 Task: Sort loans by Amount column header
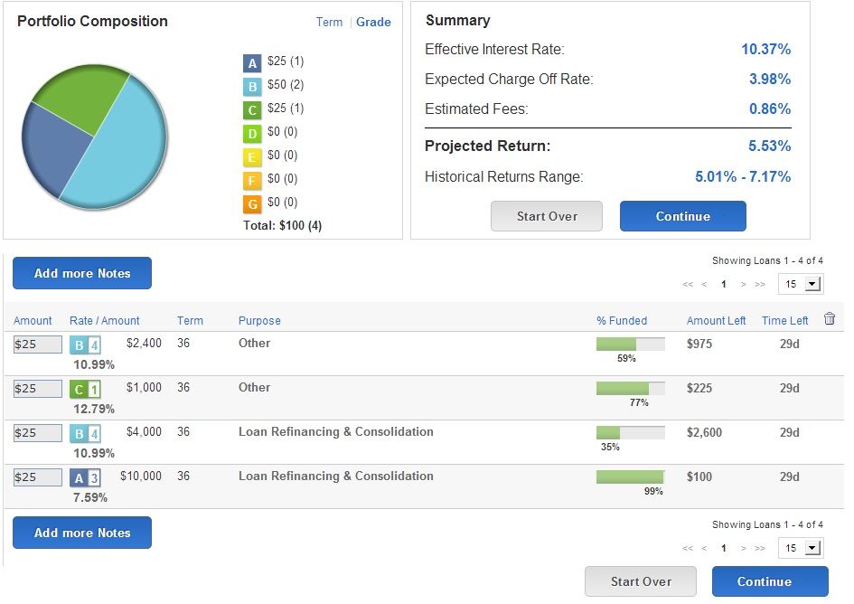coord(33,320)
